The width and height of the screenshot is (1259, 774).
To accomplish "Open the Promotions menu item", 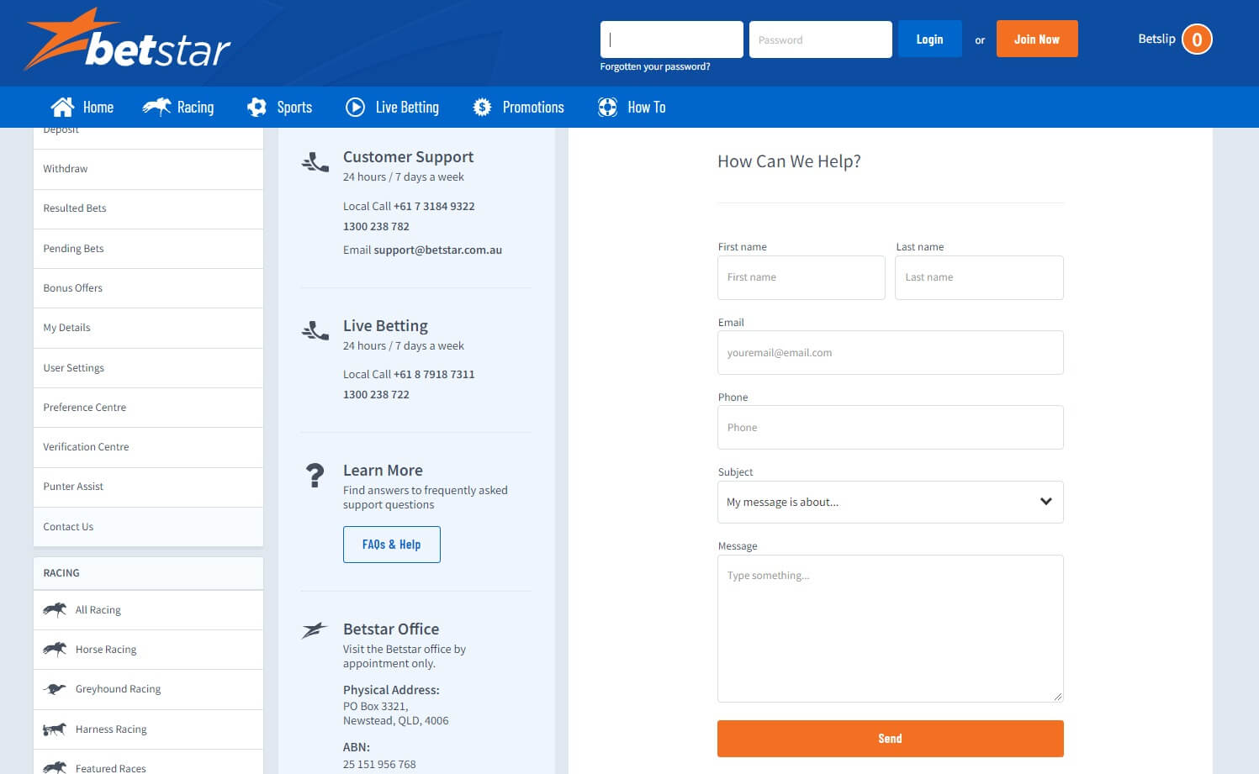I will coord(518,107).
